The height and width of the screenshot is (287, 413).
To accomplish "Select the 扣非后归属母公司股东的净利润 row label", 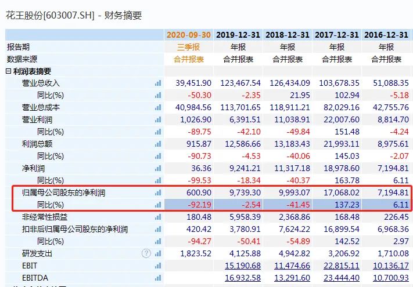I will (x=75, y=229).
